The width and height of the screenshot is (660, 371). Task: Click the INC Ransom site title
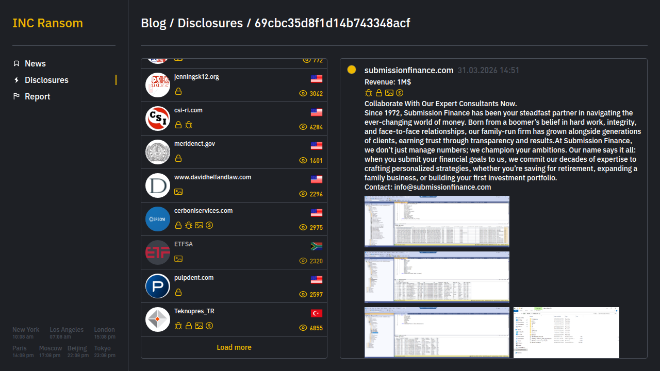point(47,23)
